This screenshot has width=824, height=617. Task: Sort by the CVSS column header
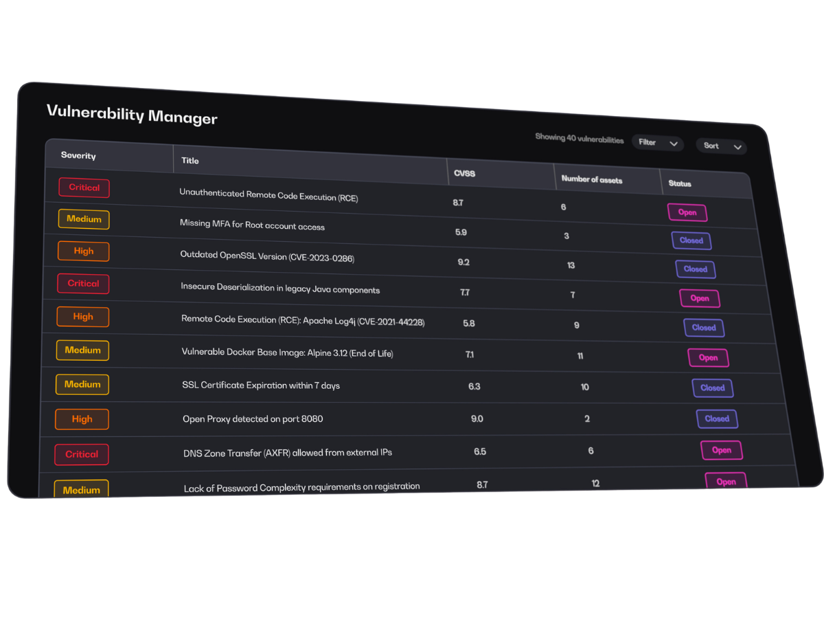click(464, 174)
